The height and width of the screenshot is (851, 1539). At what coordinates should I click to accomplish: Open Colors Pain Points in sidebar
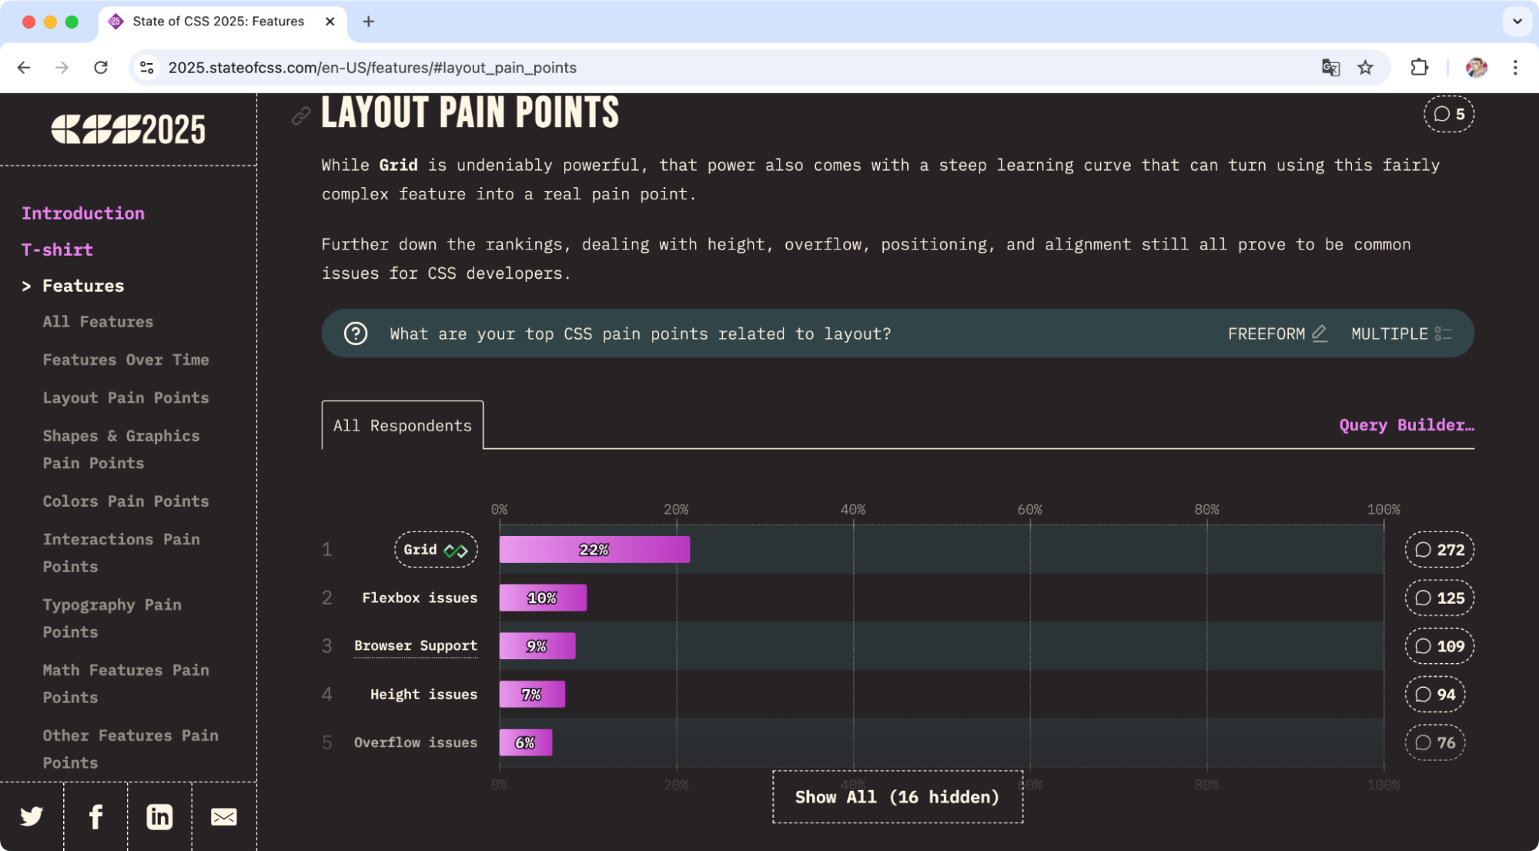[125, 501]
